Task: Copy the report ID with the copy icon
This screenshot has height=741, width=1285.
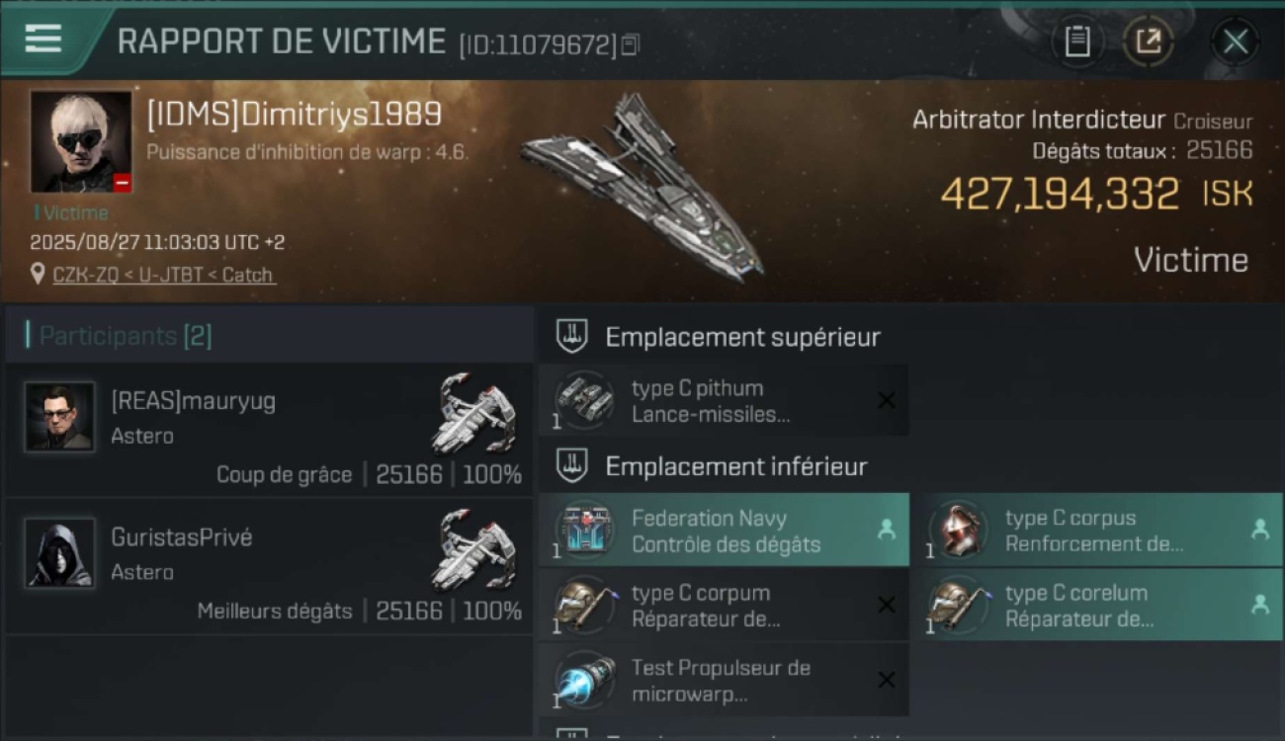Action: click(x=630, y=44)
